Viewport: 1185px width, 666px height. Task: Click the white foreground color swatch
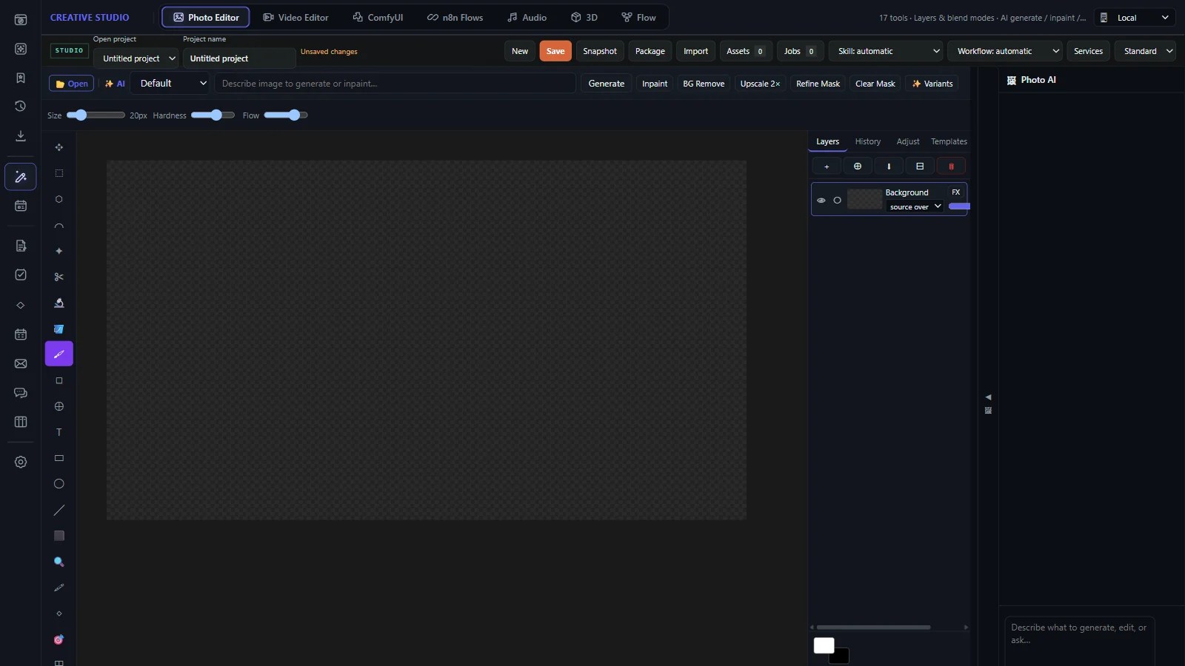click(x=824, y=645)
